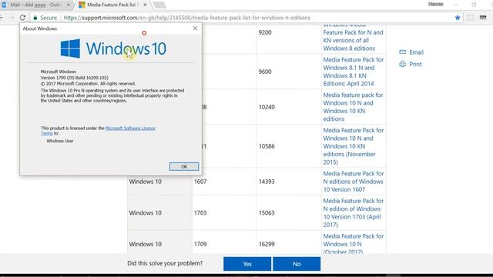493x277 pixels.
Task: Open a new browser tab
Action: [159, 5]
